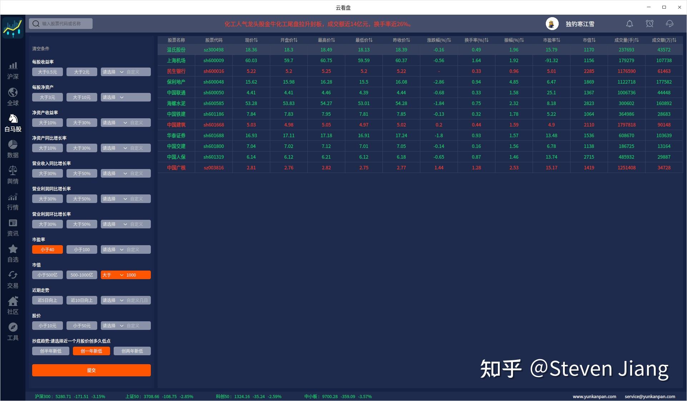Open 每股净资产 请选择 dropdown

[113, 97]
